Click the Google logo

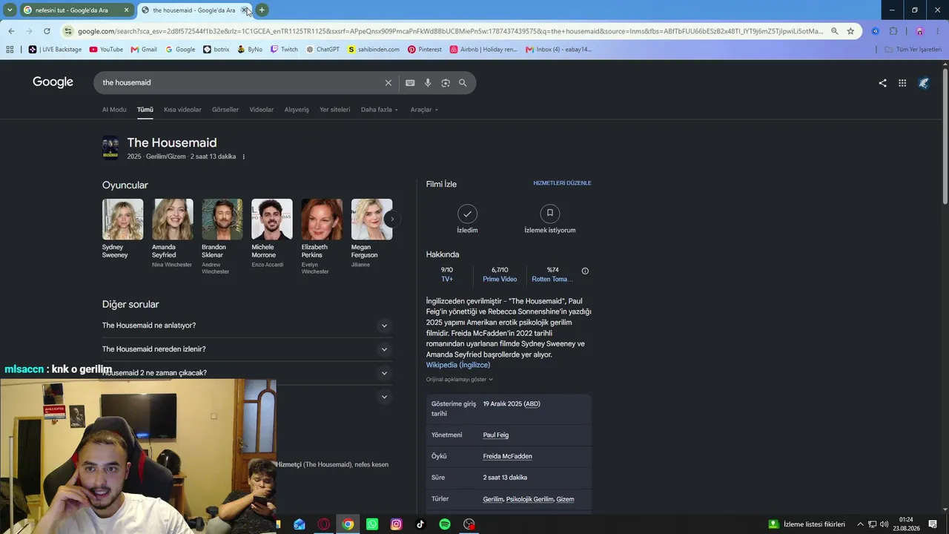tap(53, 82)
